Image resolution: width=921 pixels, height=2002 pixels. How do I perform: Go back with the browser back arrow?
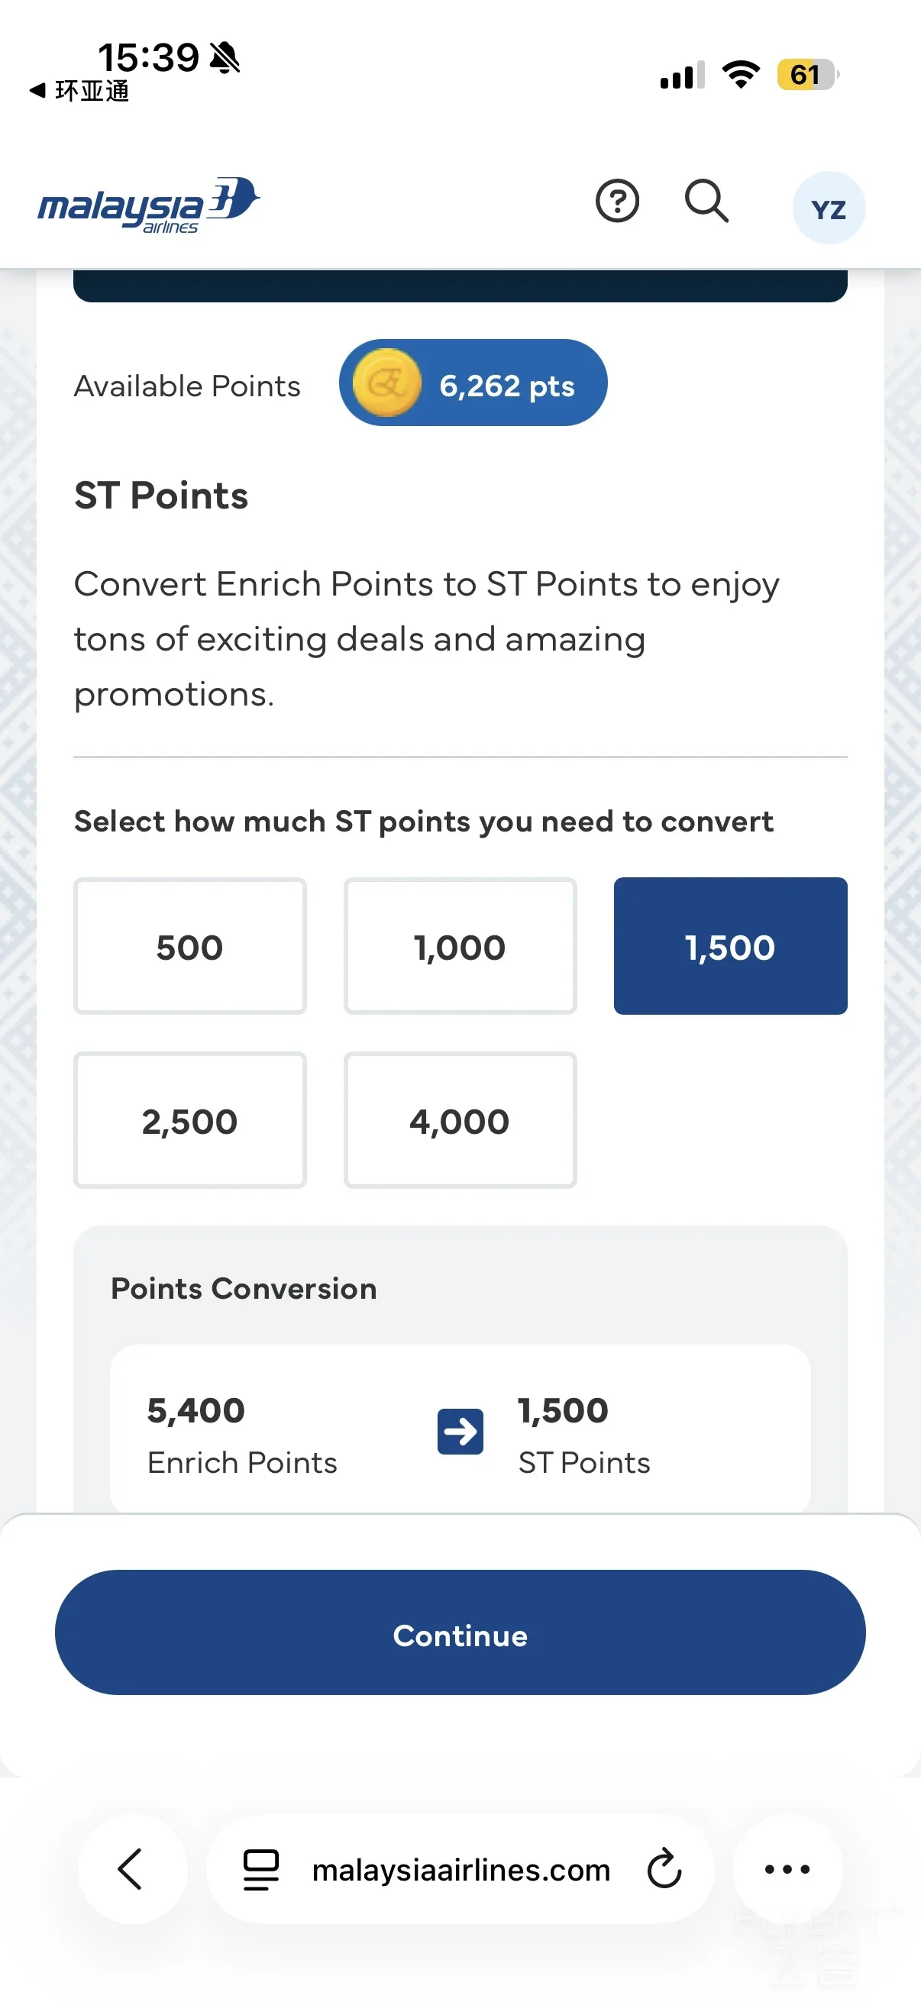[x=131, y=1868]
